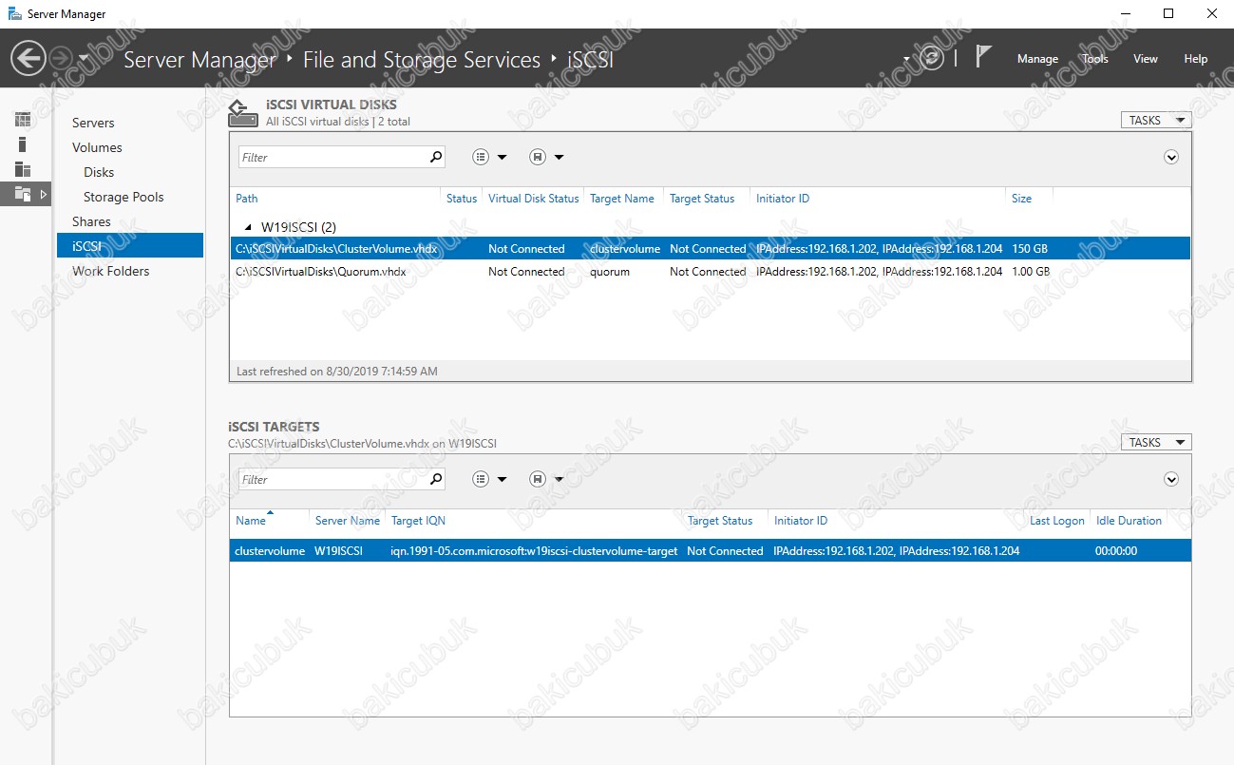This screenshot has width=1234, height=765.
Task: Sort virtual disks by Initiator ID column
Action: pos(783,199)
